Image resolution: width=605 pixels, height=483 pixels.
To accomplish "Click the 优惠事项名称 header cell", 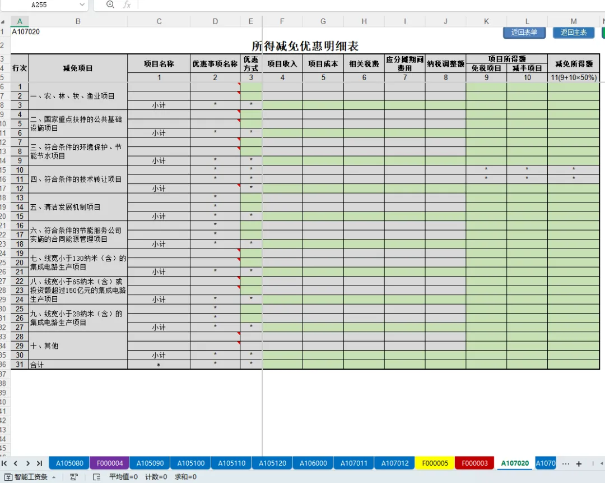I will point(215,64).
